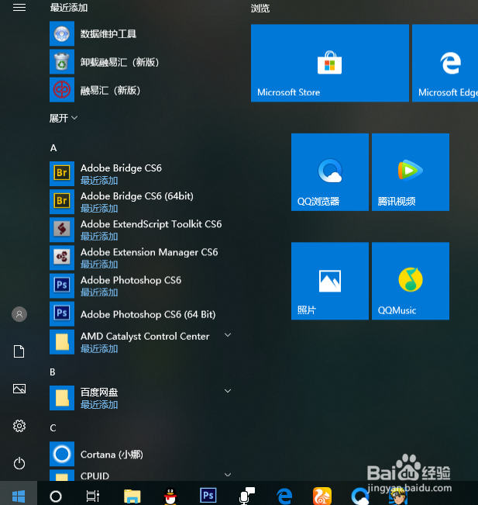Open the Microsoft Store tile

330,63
